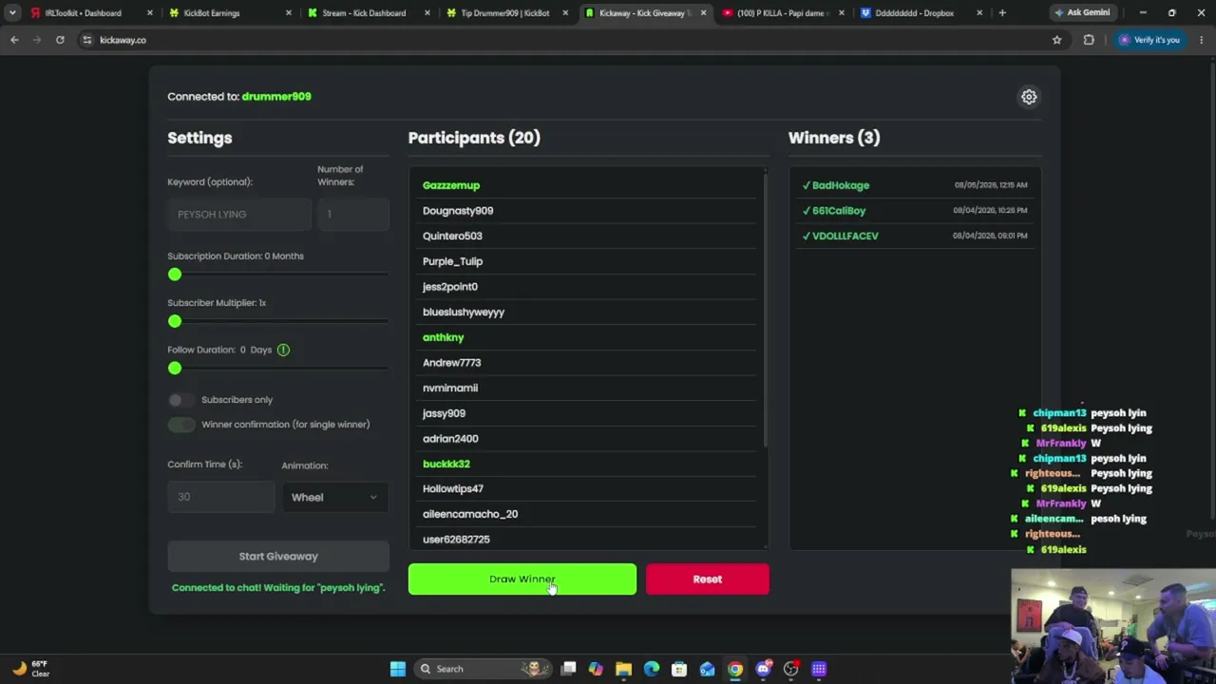Image resolution: width=1216 pixels, height=684 pixels.
Task: Select participant Dougnasty909
Action: (x=458, y=211)
